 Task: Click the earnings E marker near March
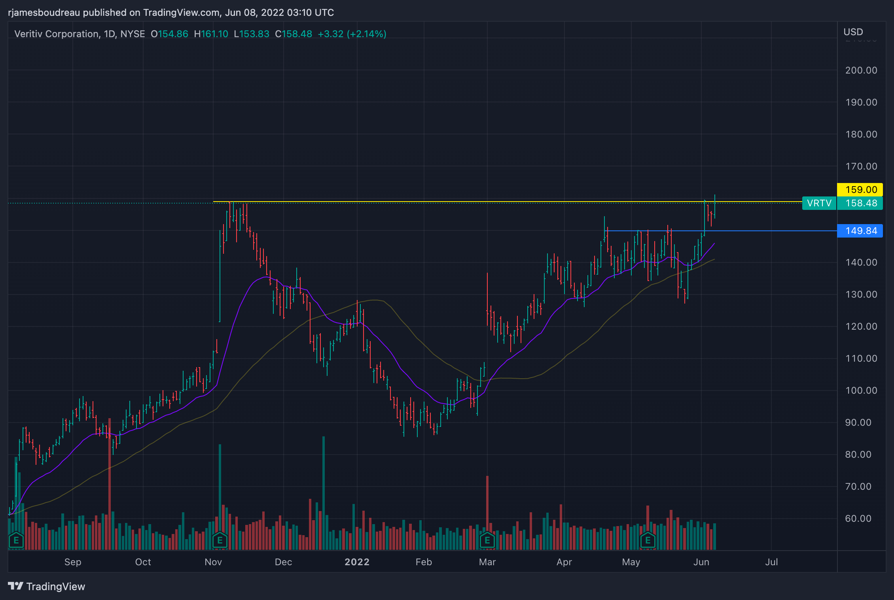(x=487, y=540)
